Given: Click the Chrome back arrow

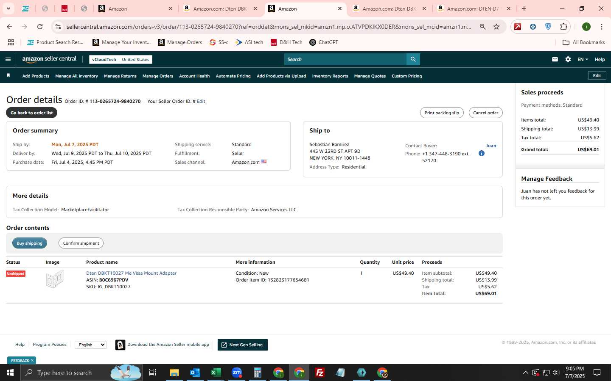Looking at the screenshot, I should (x=9, y=27).
